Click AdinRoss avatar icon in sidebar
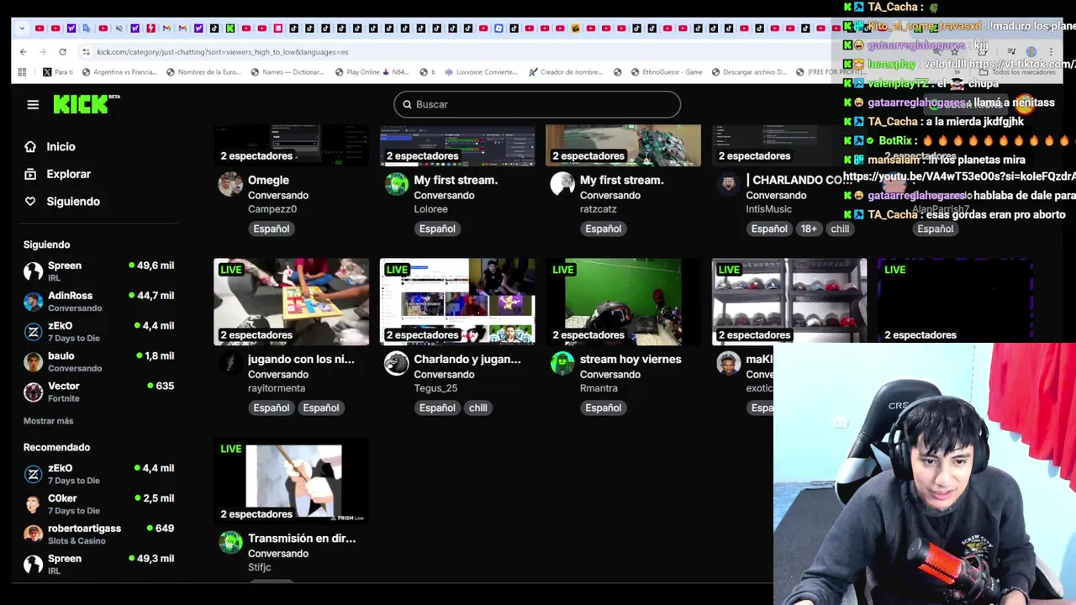The image size is (1076, 605). (x=33, y=302)
